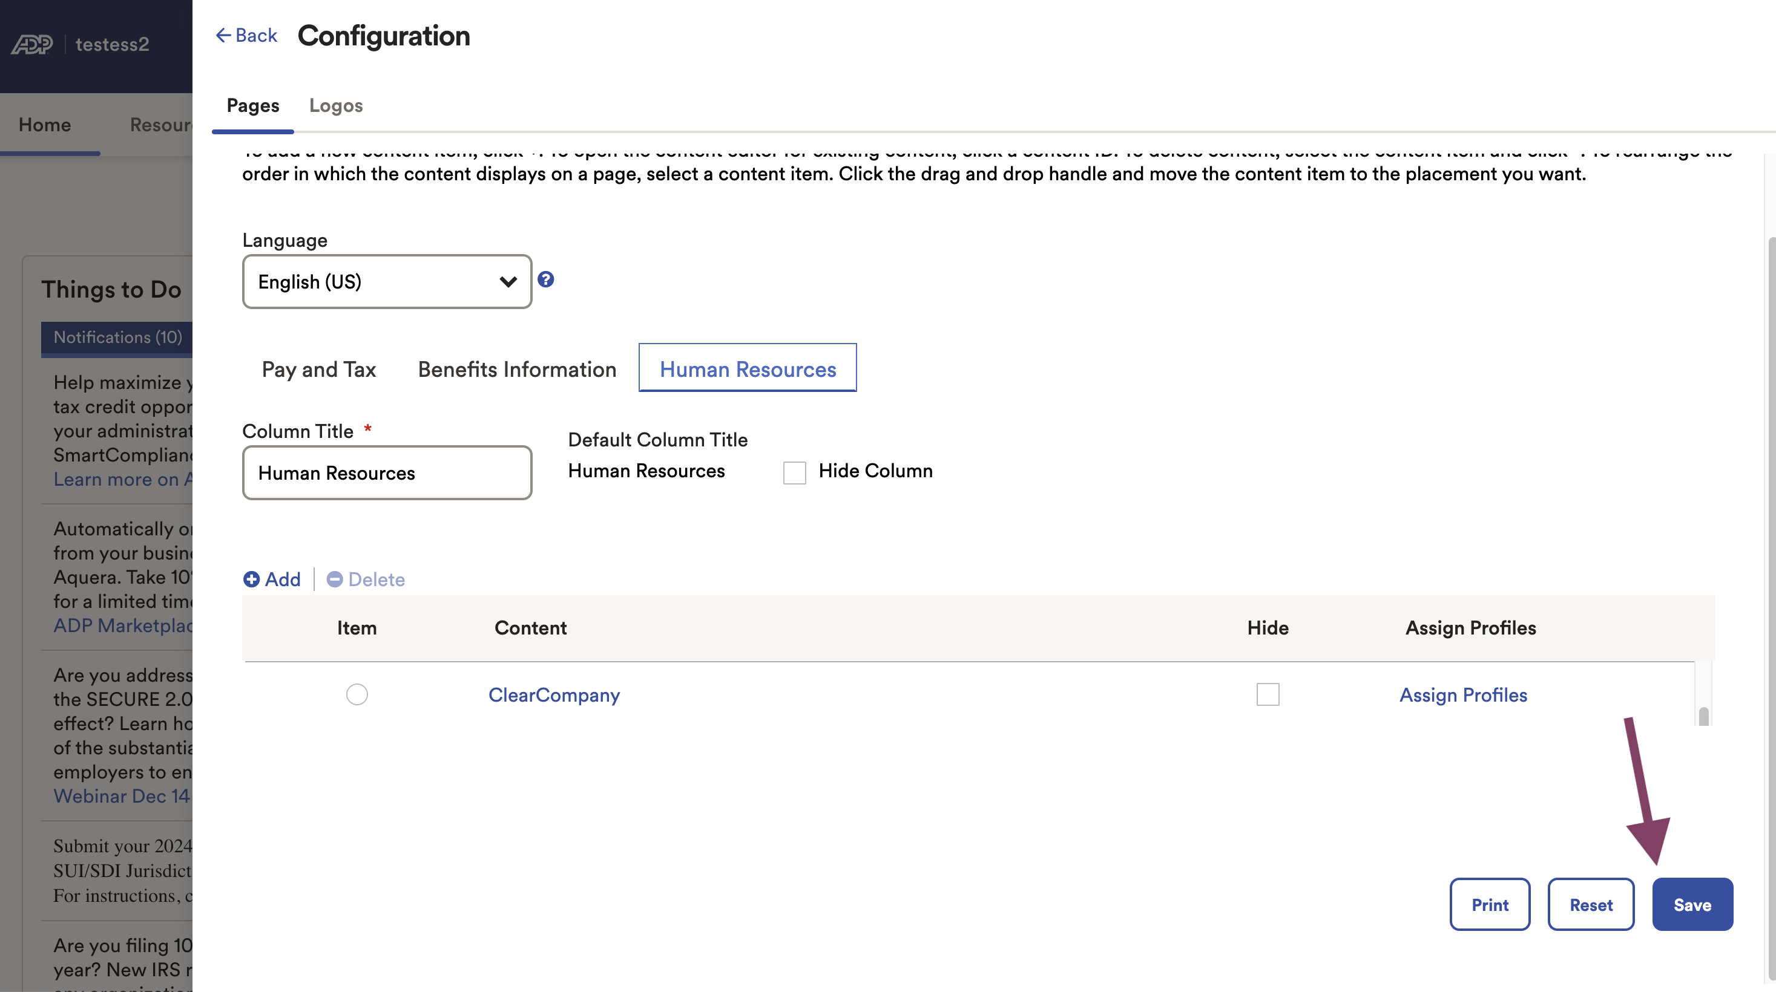This screenshot has width=1776, height=992.
Task: Click the Hide column header
Action: tap(1267, 628)
